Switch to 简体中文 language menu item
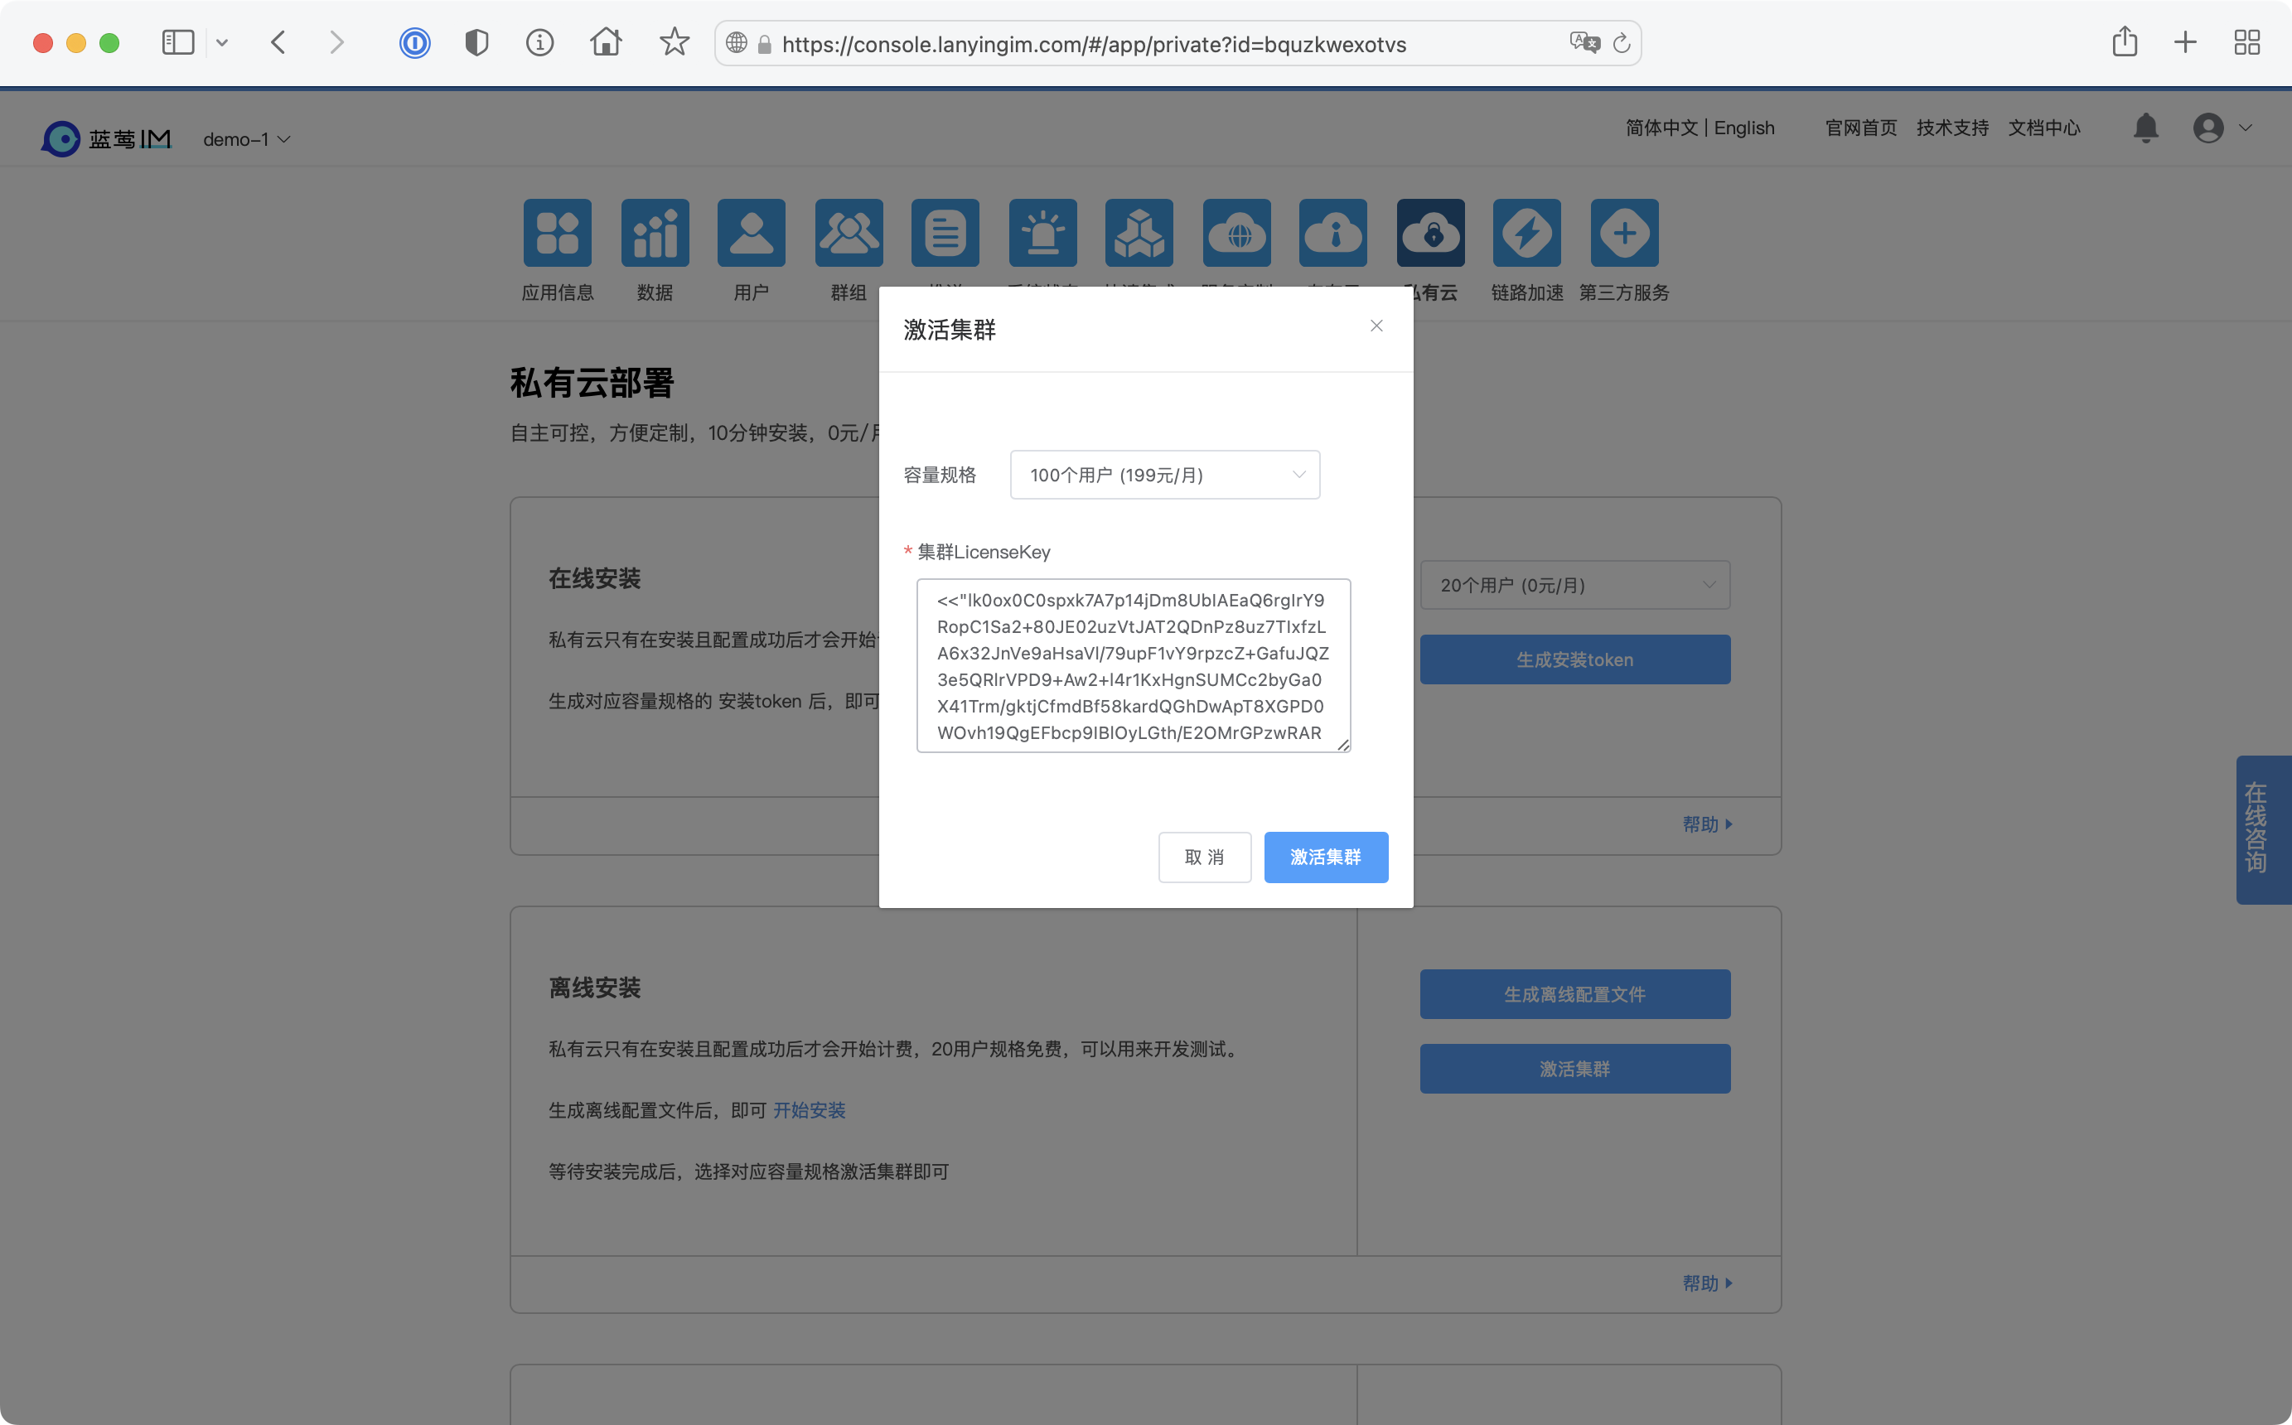The height and width of the screenshot is (1425, 2292). point(1658,128)
